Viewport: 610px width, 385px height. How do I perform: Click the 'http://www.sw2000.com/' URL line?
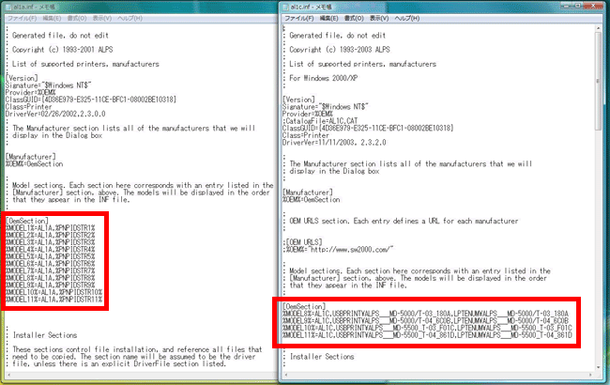[338, 250]
